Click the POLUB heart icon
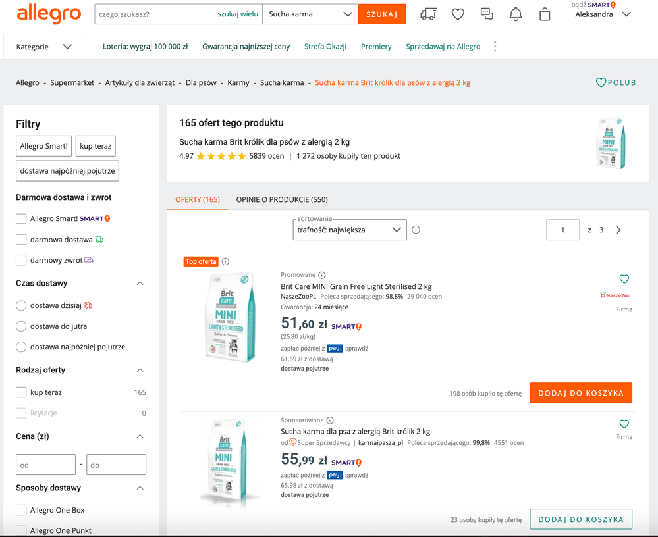The image size is (658, 537). coord(601,82)
